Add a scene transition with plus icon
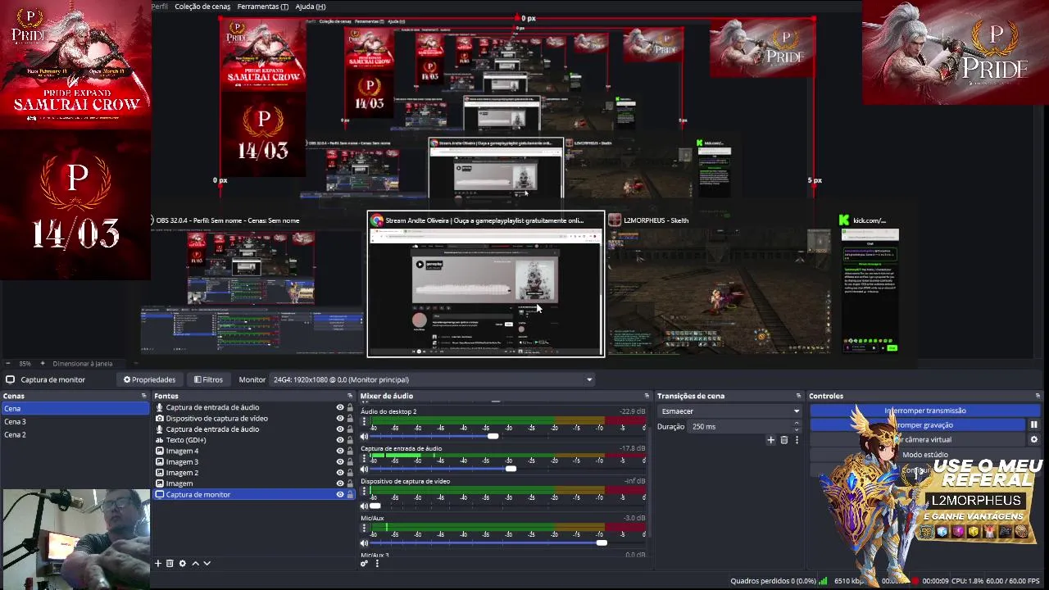 (770, 440)
